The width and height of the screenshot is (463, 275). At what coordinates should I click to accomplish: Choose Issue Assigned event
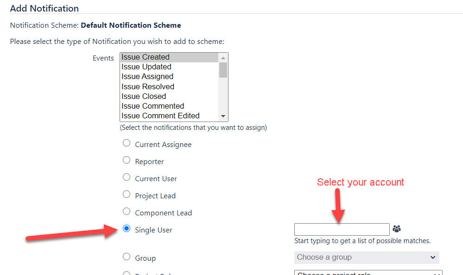169,77
